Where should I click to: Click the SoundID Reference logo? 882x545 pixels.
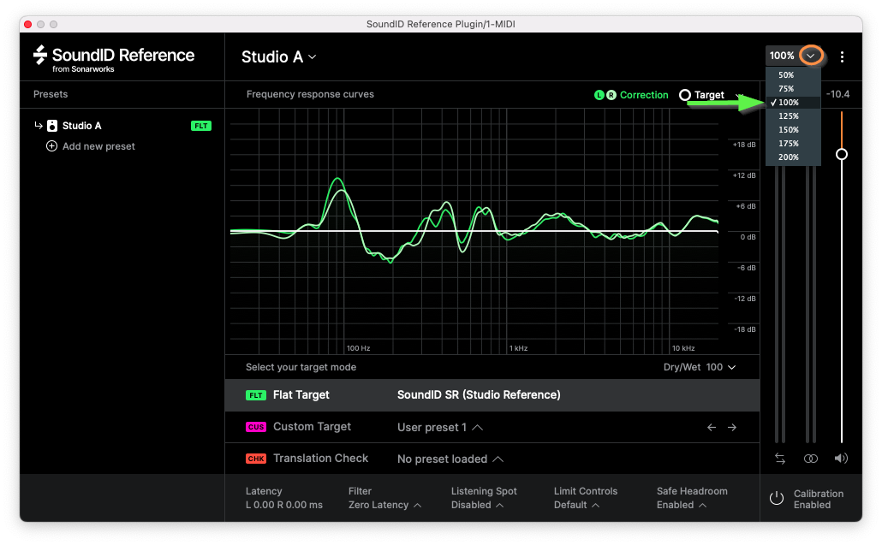114,58
